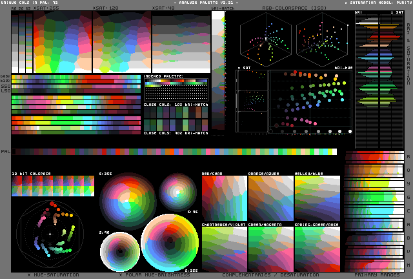The image size is (413, 279).
Task: Click the indexed palette grid box
Action: (x=176, y=90)
